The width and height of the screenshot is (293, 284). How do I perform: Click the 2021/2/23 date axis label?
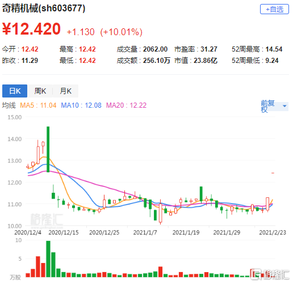click(273, 232)
